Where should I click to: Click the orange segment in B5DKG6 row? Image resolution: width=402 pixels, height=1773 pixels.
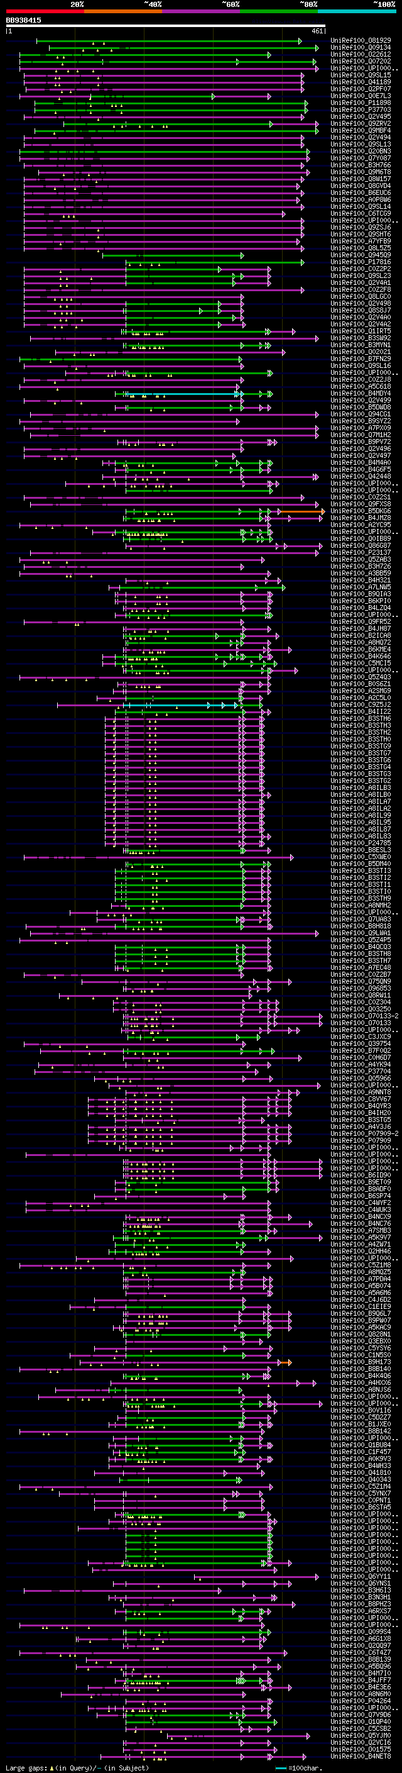tap(301, 511)
